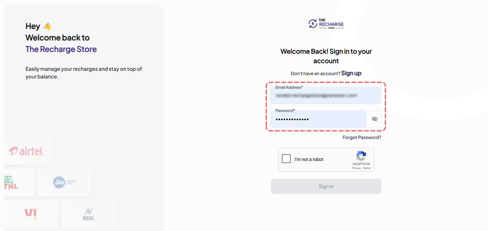This screenshot has height=231, width=488.
Task: Open the Forgot Password link
Action: [362, 137]
